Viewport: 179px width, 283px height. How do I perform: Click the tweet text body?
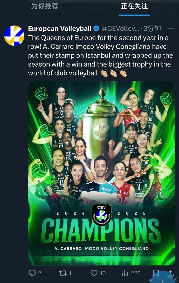100,55
